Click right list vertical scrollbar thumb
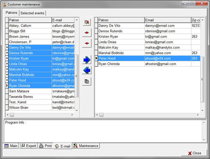 coord(202,79)
